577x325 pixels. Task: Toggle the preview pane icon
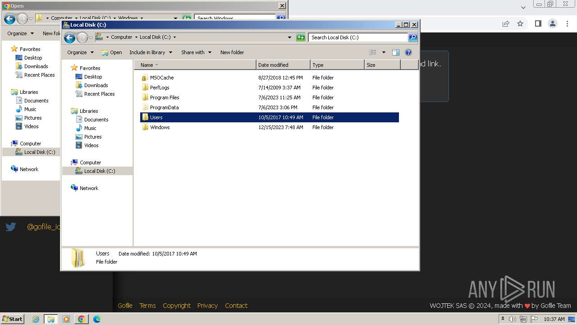(395, 52)
